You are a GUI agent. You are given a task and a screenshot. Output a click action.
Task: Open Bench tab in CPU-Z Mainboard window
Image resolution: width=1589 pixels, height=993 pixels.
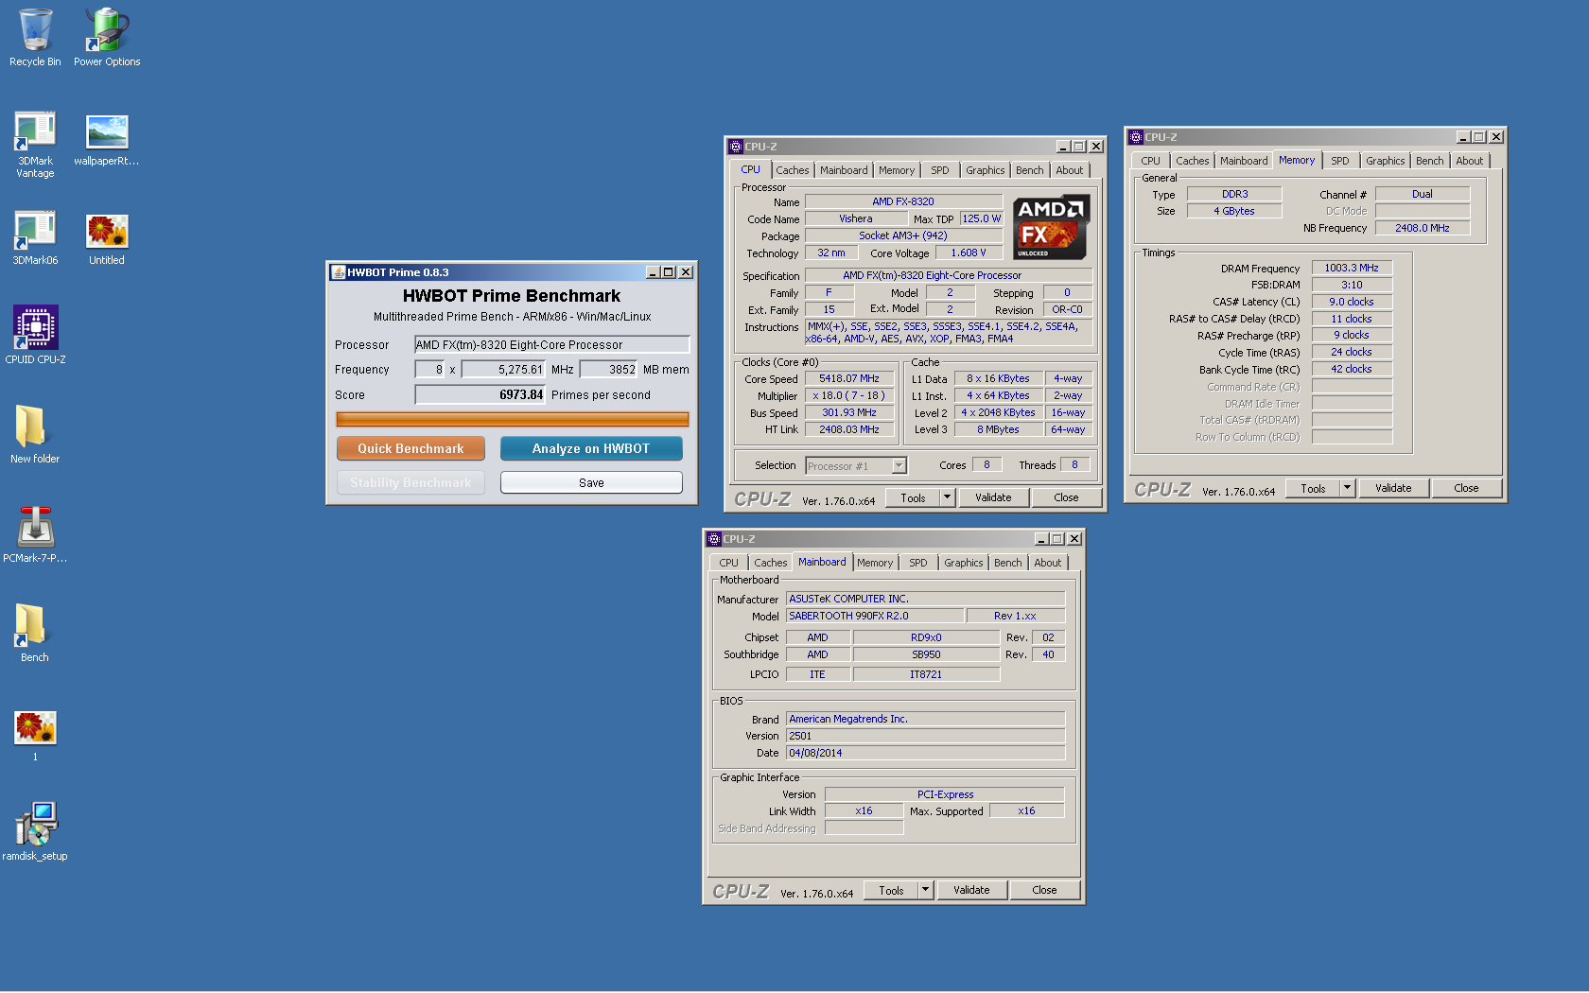point(1007,563)
